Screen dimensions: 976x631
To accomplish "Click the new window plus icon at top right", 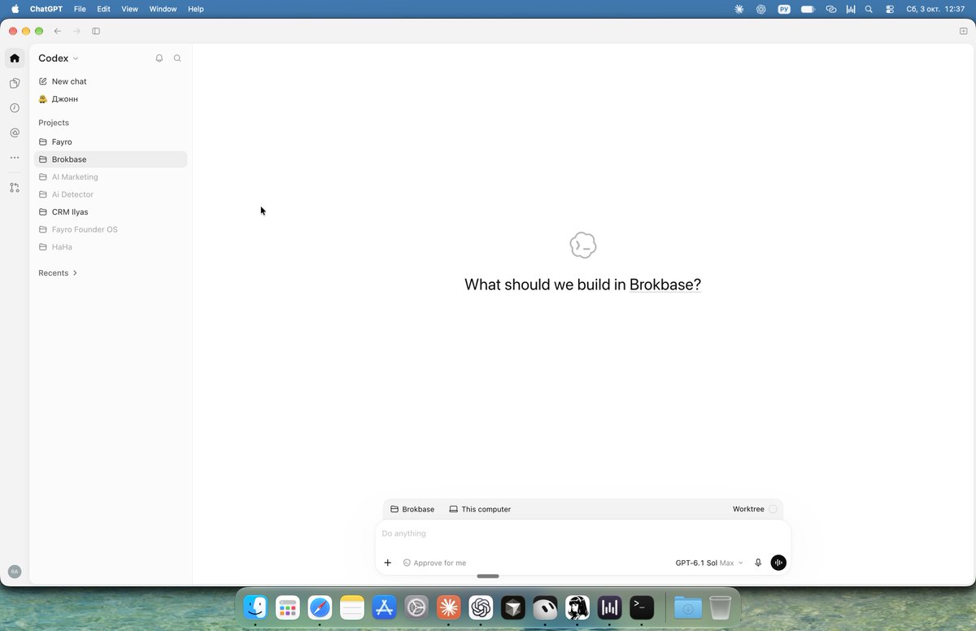I will [x=963, y=31].
